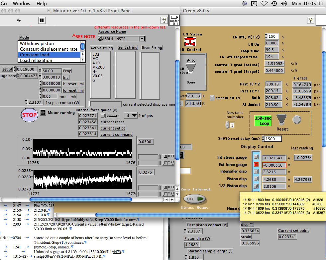The image size is (326, 260).
Task: Toggle the smooth checkbox for force gauge
Action: pyautogui.click(x=103, y=116)
